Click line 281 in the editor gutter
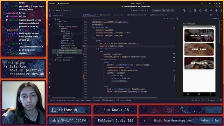 85,46
